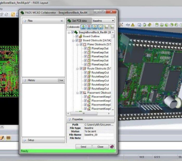
Task: Click the expand-all tree icon in Collaborator toolbar
Action: point(106,27)
